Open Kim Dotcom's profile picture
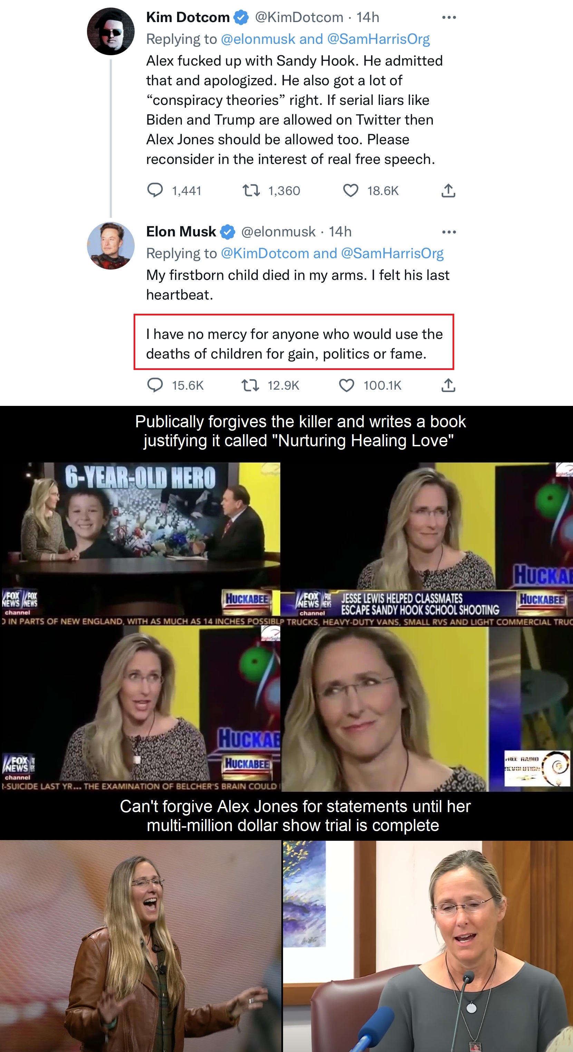573x1052 pixels. pyautogui.click(x=111, y=31)
